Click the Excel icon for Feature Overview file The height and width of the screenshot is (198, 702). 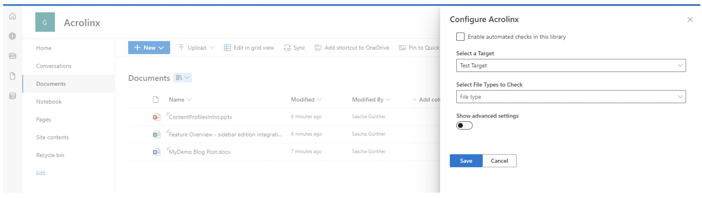coord(156,135)
